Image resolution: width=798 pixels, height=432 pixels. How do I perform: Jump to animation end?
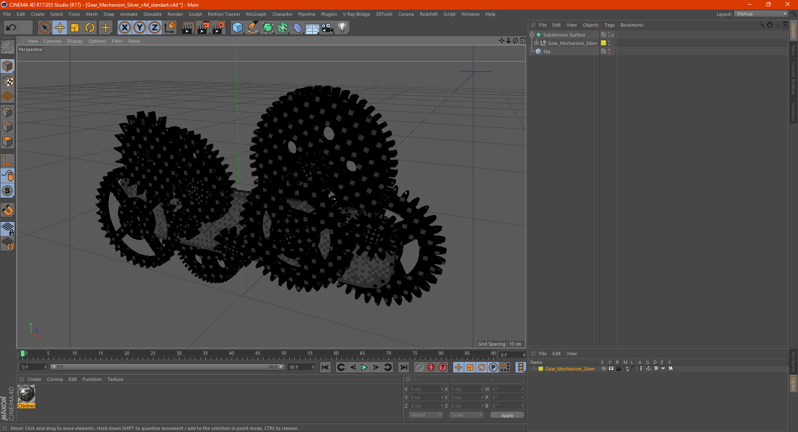[x=403, y=367]
